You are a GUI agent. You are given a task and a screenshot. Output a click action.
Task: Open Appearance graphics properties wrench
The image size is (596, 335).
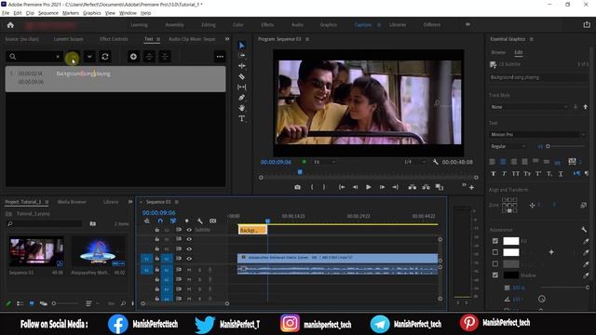point(584,230)
